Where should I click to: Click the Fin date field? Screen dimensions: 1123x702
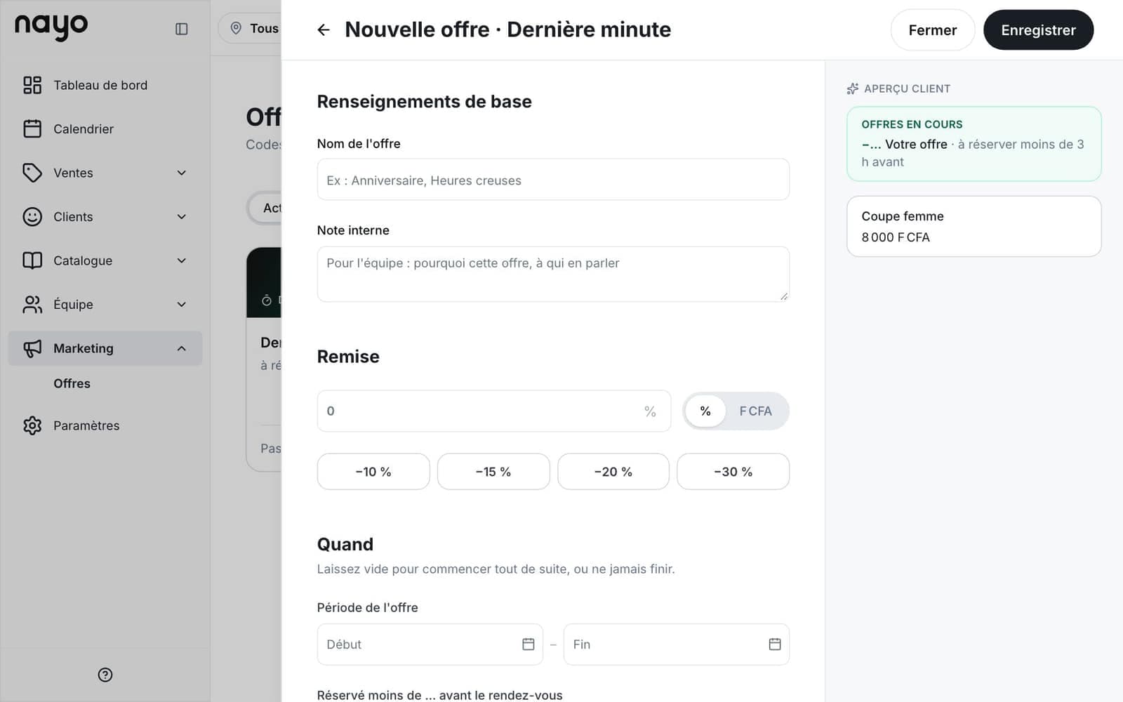point(677,644)
